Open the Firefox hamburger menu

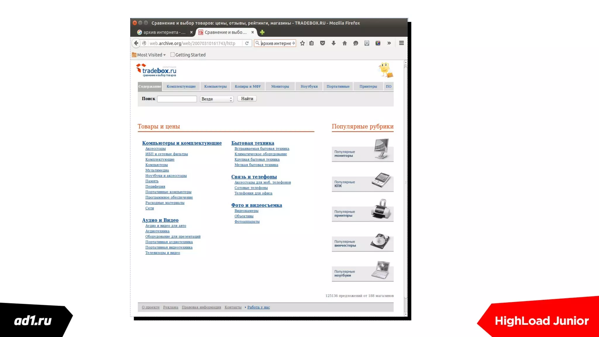pyautogui.click(x=401, y=43)
